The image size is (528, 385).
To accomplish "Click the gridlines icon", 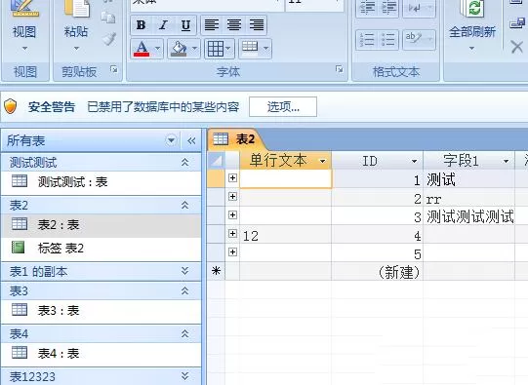I will tap(216, 49).
